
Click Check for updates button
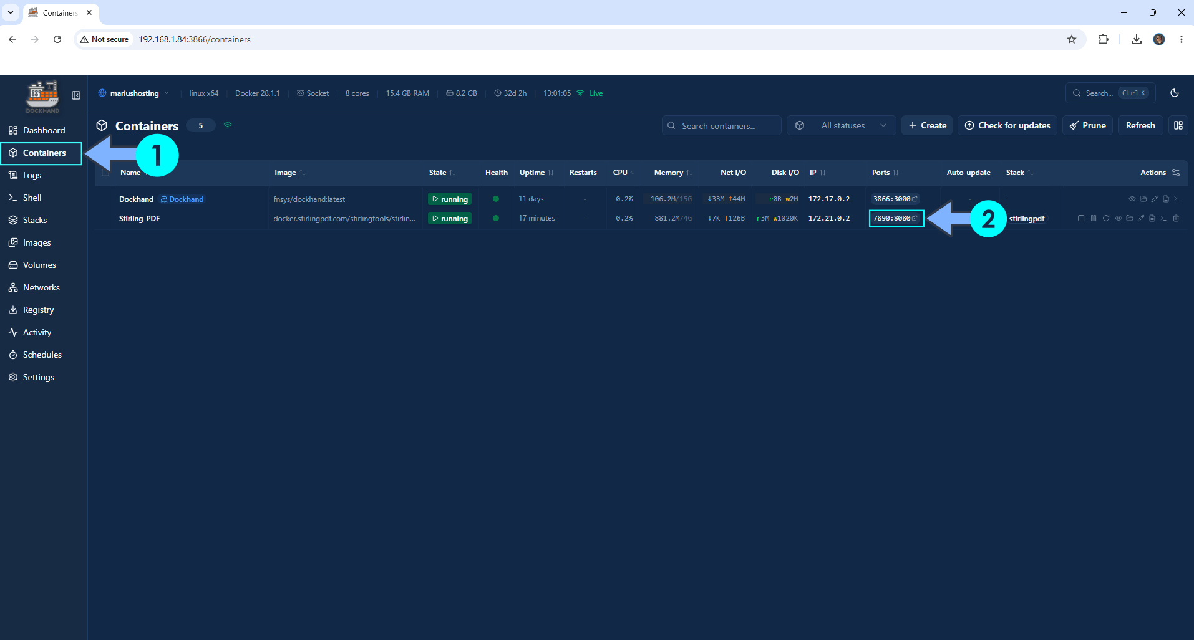coord(1007,125)
